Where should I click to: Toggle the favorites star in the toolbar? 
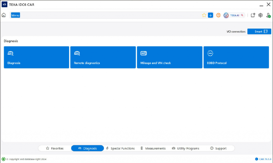click(204, 15)
